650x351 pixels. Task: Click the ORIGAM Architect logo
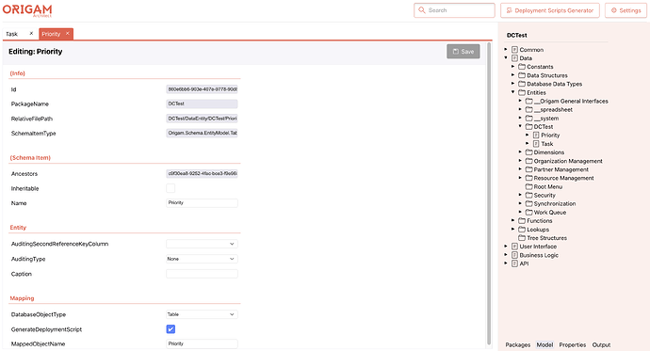point(27,10)
